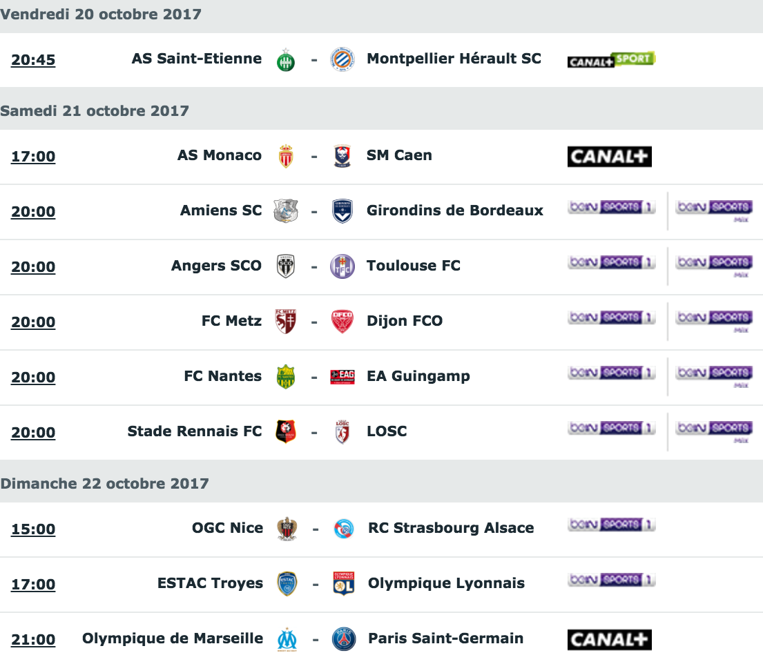The height and width of the screenshot is (664, 763).
Task: Select the RC Strasbourg Alsace team name
Action: [x=451, y=528]
